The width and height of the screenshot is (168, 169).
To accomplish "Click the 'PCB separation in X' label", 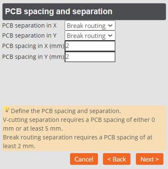I will pyautogui.click(x=29, y=25).
